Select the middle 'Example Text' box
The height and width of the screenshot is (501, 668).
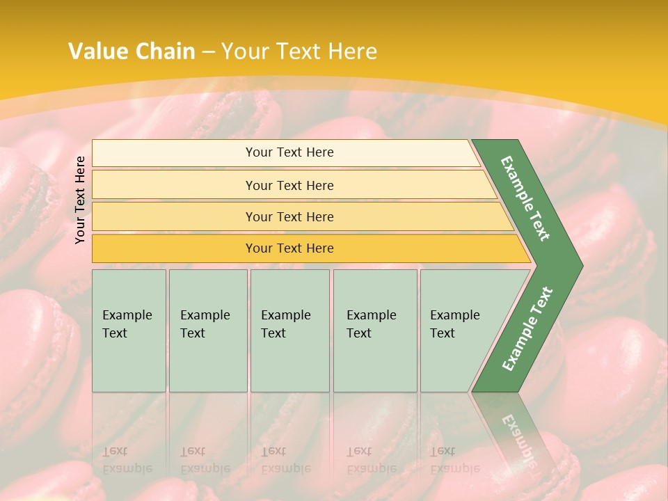[289, 331]
